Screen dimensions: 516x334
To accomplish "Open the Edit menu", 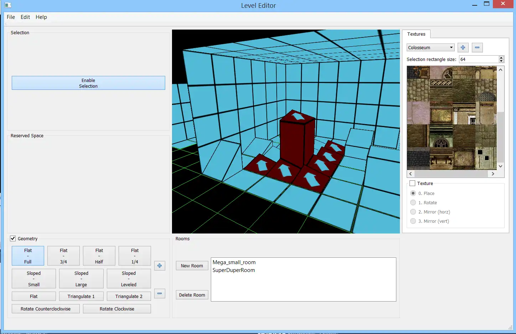I will [x=25, y=17].
